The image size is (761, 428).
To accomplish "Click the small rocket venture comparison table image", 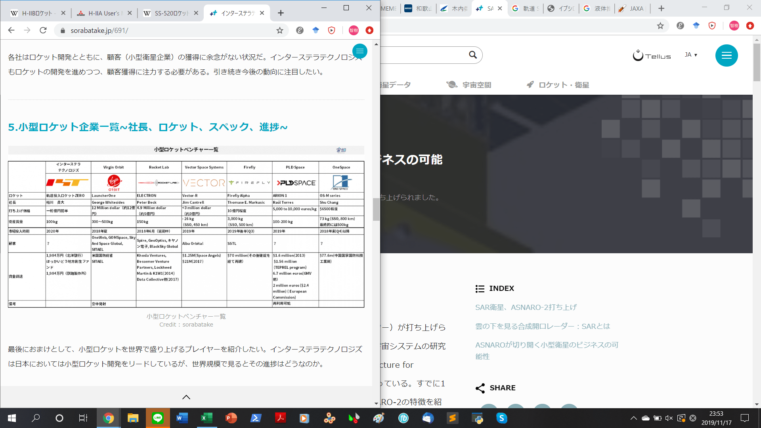I will point(186,227).
